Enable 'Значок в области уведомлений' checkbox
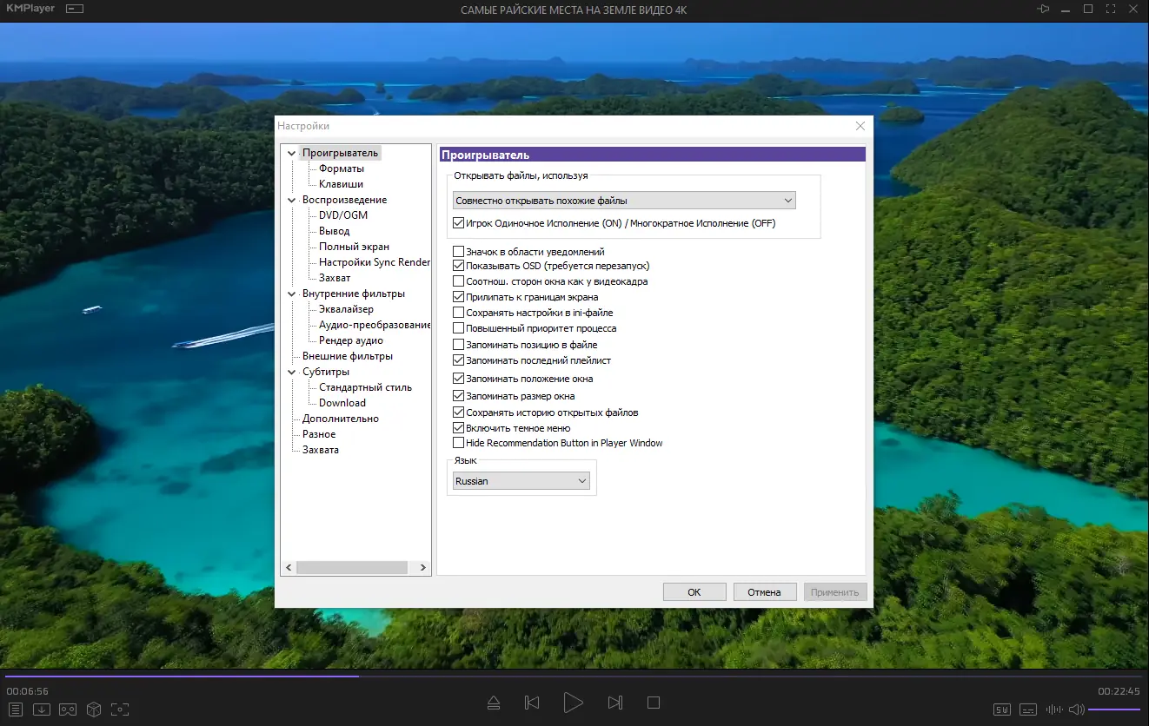The height and width of the screenshot is (726, 1149). click(x=459, y=252)
